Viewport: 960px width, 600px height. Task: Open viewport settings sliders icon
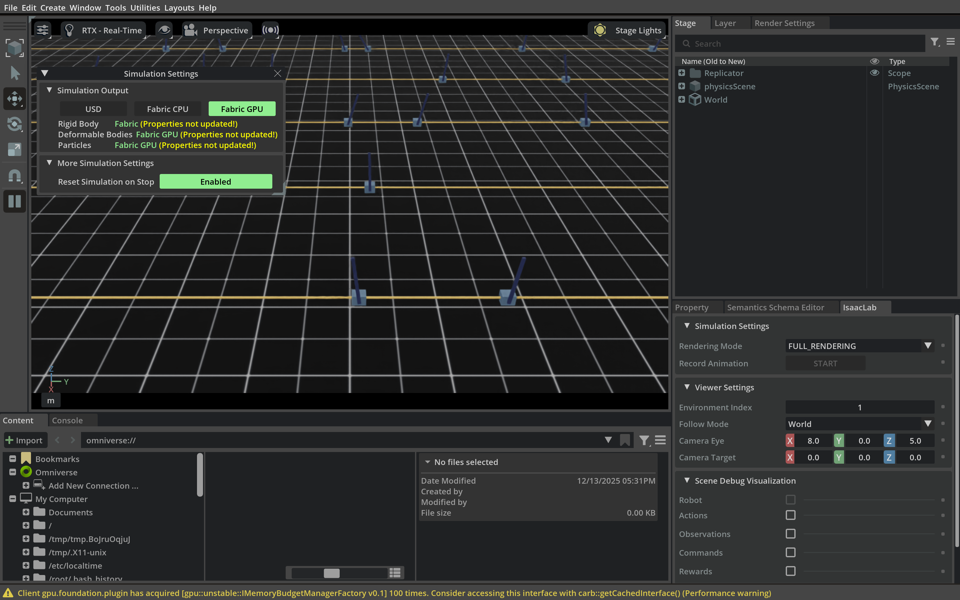(42, 30)
